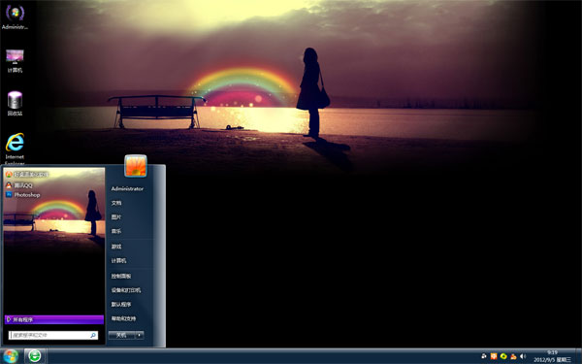The height and width of the screenshot is (364, 582).
Task: Open the volume speaker tray icon
Action: pos(523,356)
